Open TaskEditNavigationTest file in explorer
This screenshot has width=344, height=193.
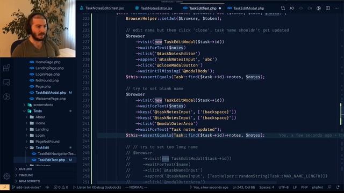(x=56, y=154)
